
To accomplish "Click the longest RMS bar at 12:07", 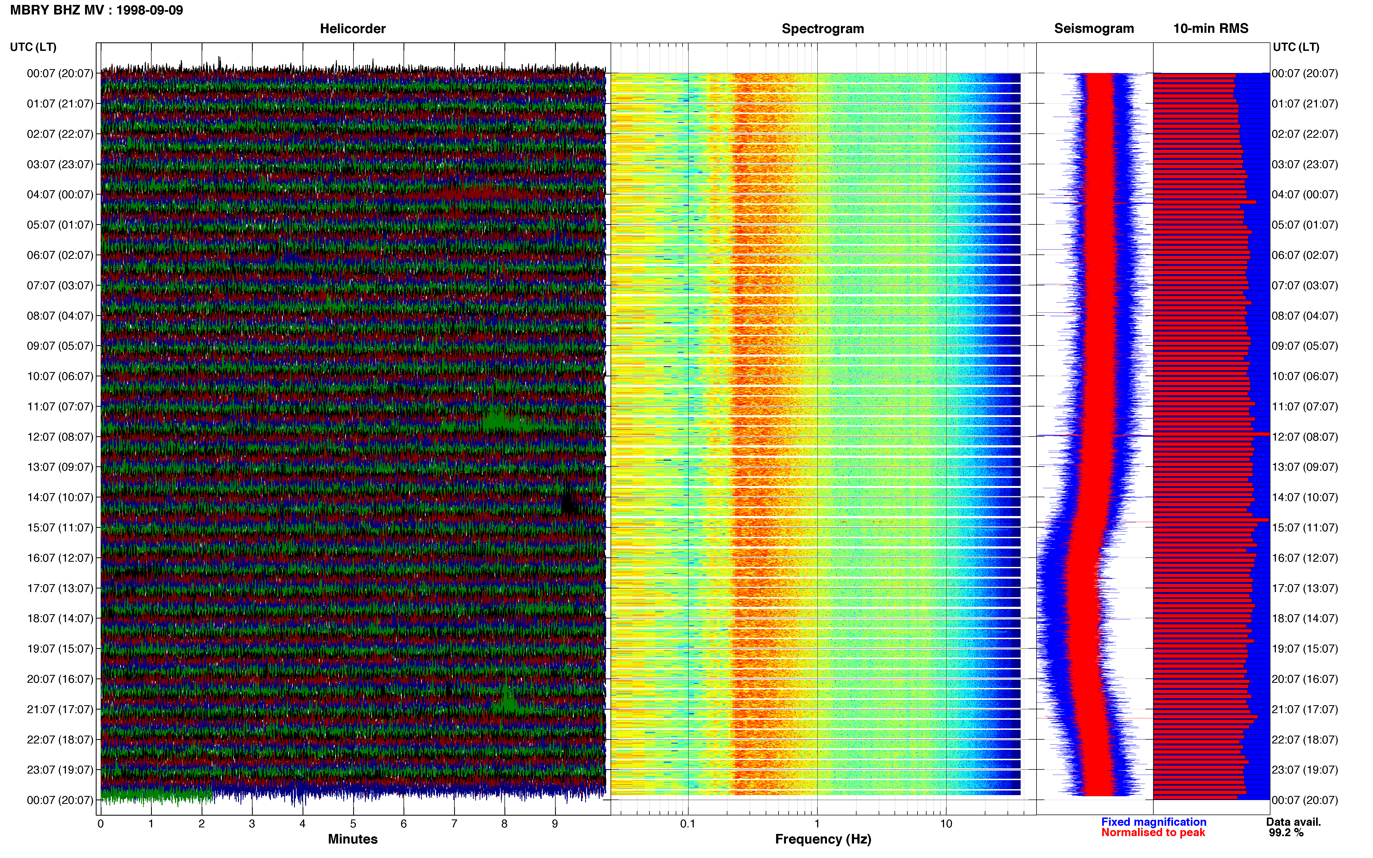I will tap(1211, 434).
